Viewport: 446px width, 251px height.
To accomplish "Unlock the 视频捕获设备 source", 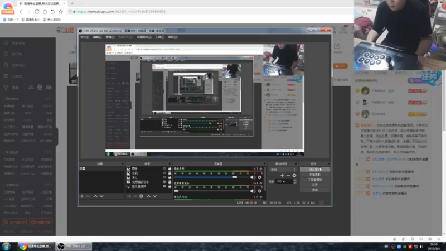I will (170, 182).
